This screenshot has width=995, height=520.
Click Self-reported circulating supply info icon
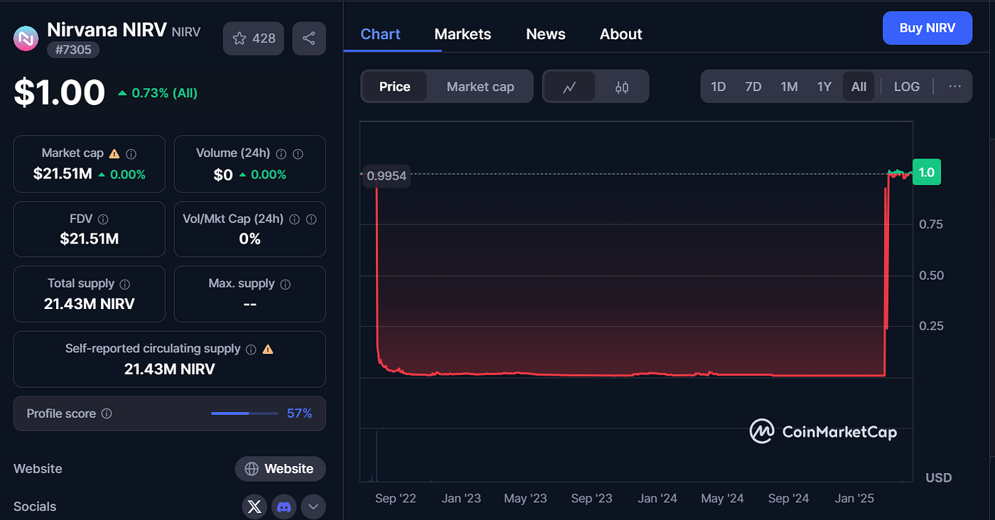[x=251, y=350]
